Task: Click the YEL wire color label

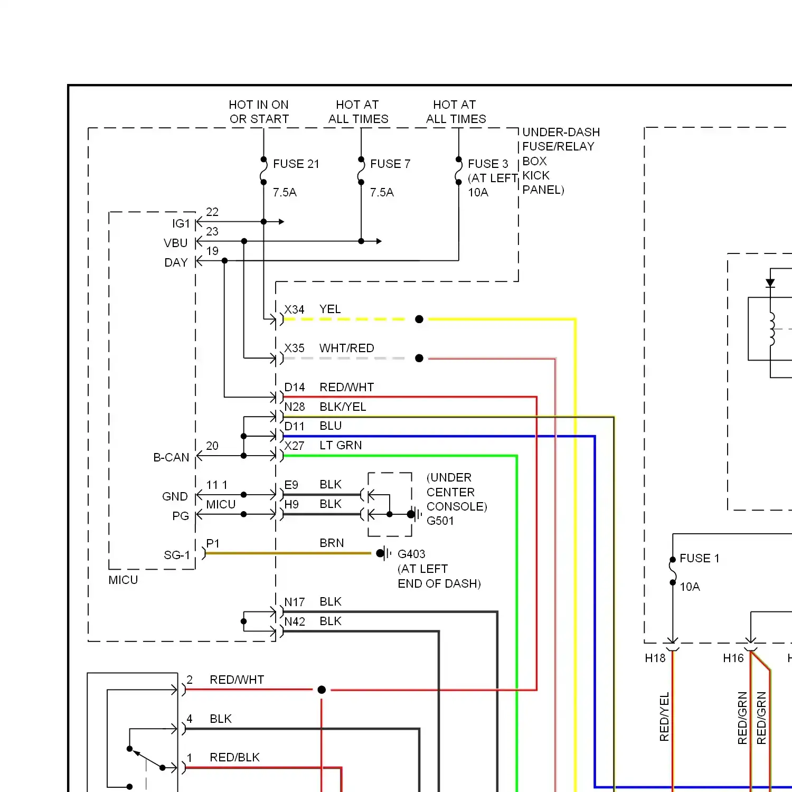Action: 330,309
